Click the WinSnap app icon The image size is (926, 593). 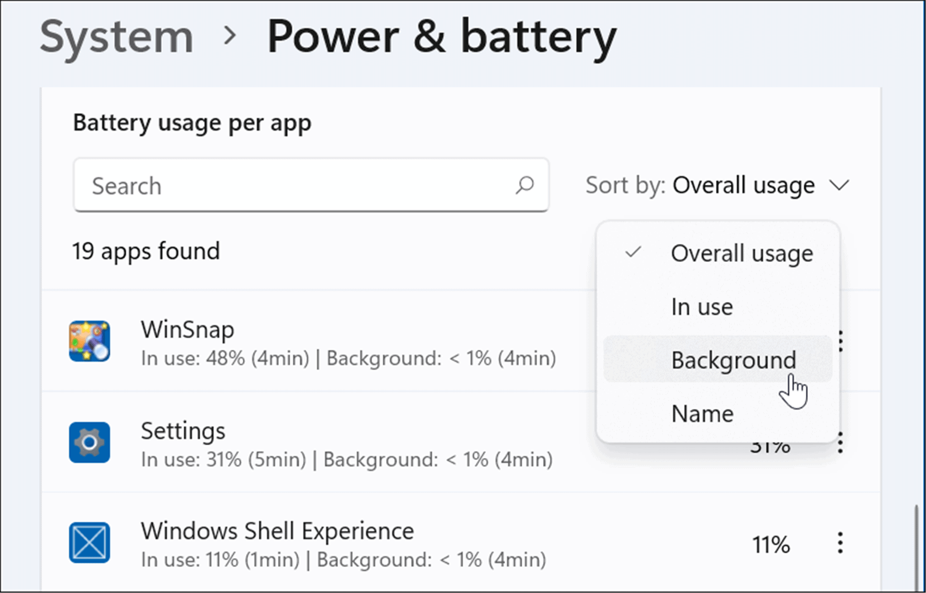coord(89,341)
